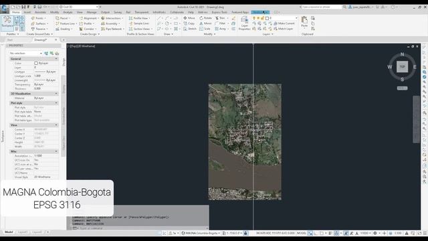Expand the Create Ground Data panel
The image size is (428, 241).
coord(39,34)
